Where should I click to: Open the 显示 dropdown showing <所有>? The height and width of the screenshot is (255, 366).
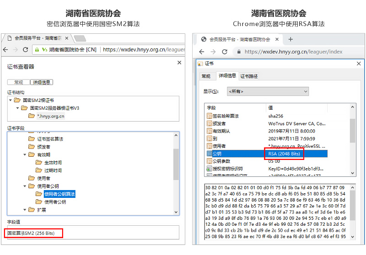(268, 91)
